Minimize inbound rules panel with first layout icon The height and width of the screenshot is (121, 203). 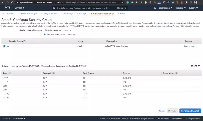click(192, 66)
